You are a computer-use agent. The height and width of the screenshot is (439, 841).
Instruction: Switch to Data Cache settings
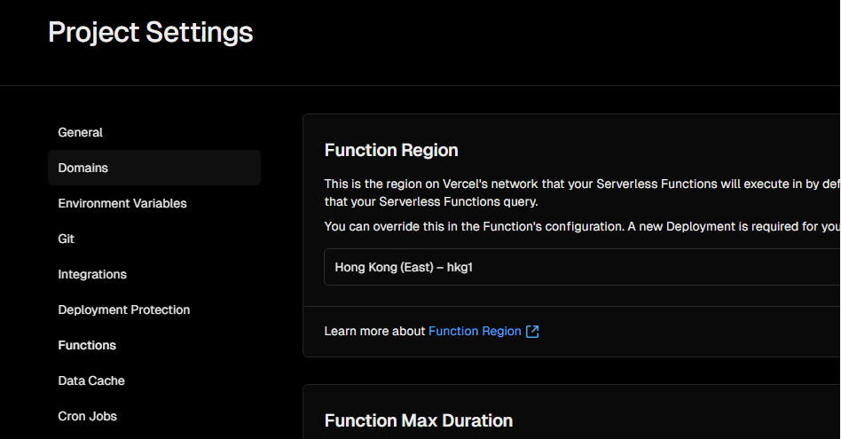pos(91,381)
